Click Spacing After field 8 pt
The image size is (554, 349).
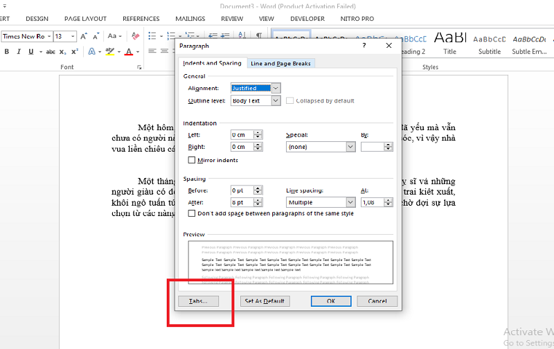click(242, 202)
